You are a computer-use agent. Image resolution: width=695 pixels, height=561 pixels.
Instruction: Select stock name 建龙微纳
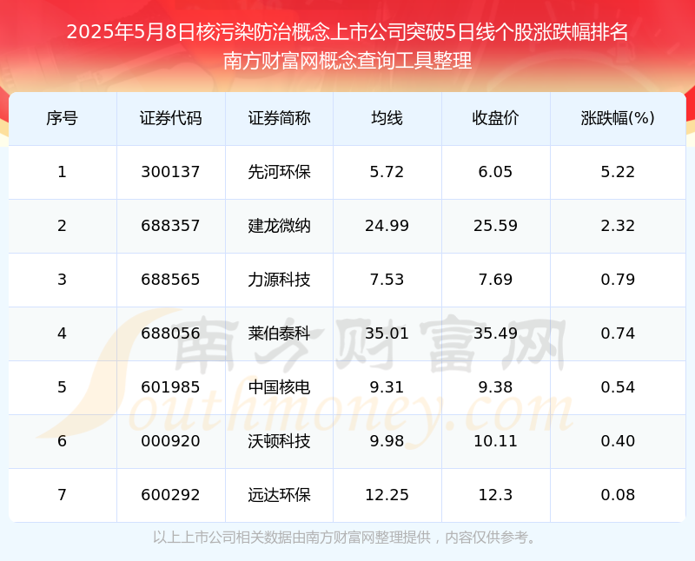click(279, 226)
